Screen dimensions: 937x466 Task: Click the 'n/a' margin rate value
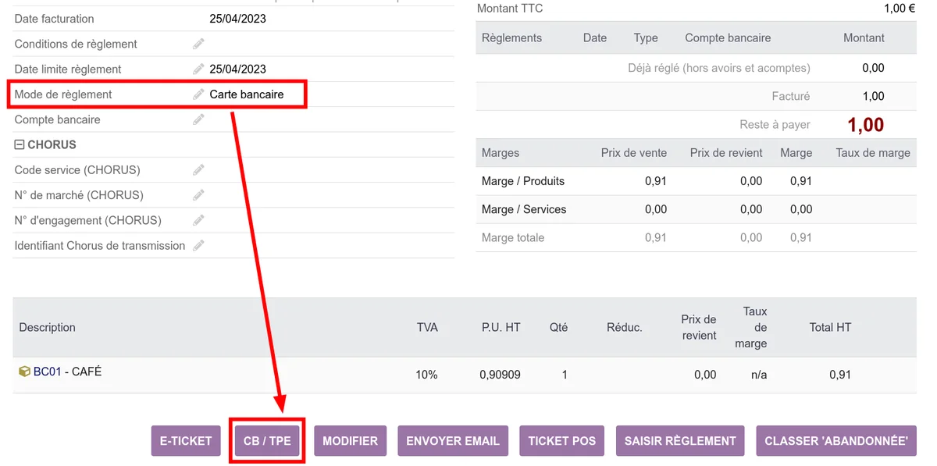click(759, 375)
